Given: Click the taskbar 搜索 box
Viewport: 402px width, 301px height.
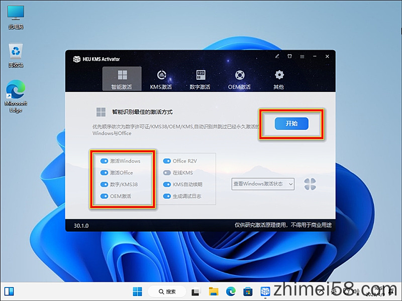Looking at the screenshot, I should pyautogui.click(x=167, y=291).
